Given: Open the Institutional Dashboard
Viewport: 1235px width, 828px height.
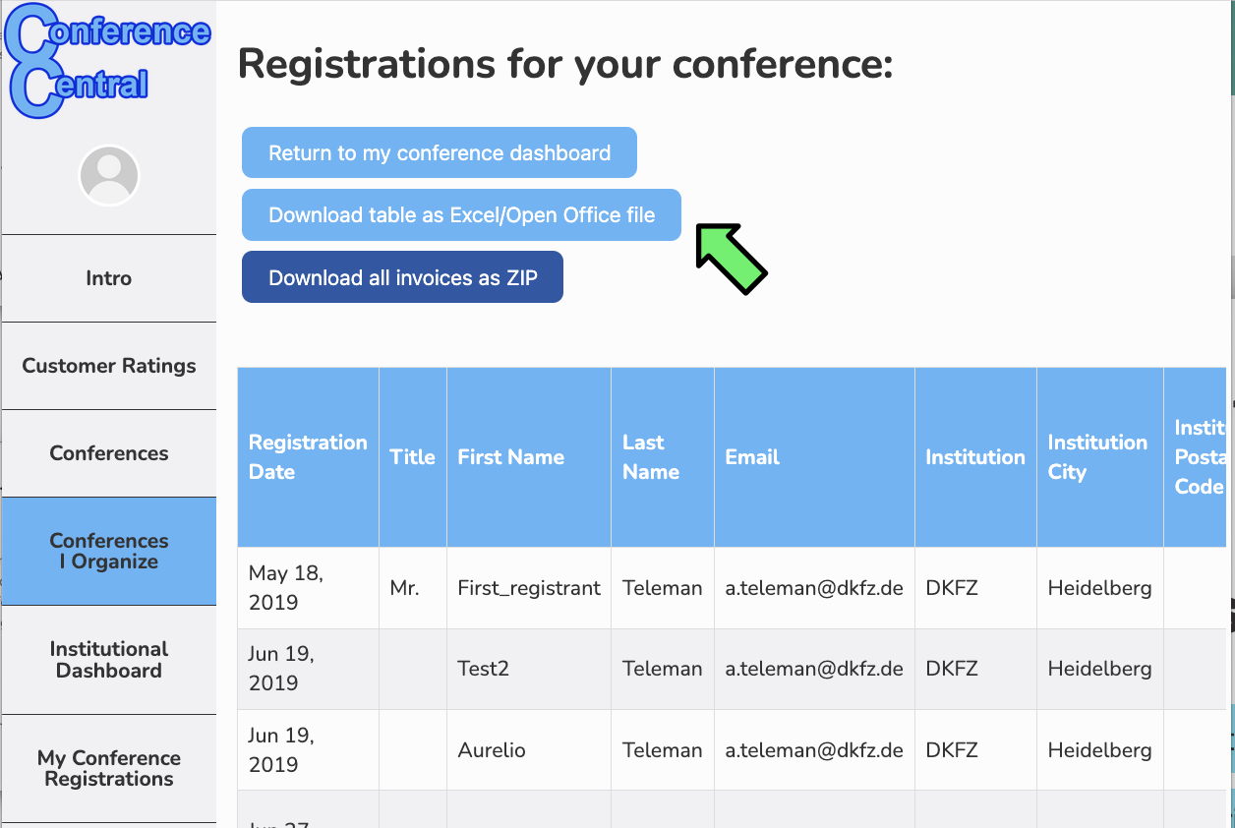Looking at the screenshot, I should [x=108, y=660].
